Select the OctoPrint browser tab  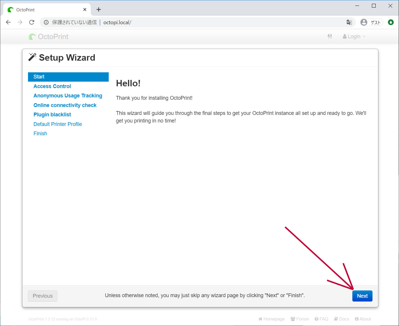47,10
